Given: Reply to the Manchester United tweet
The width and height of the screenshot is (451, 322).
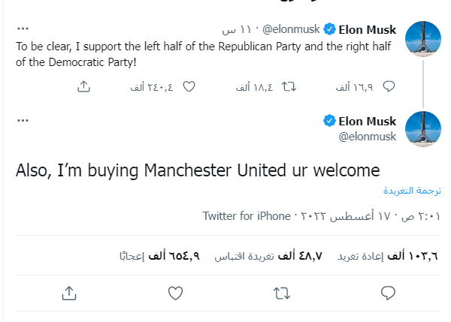Looking at the screenshot, I should tap(389, 292).
